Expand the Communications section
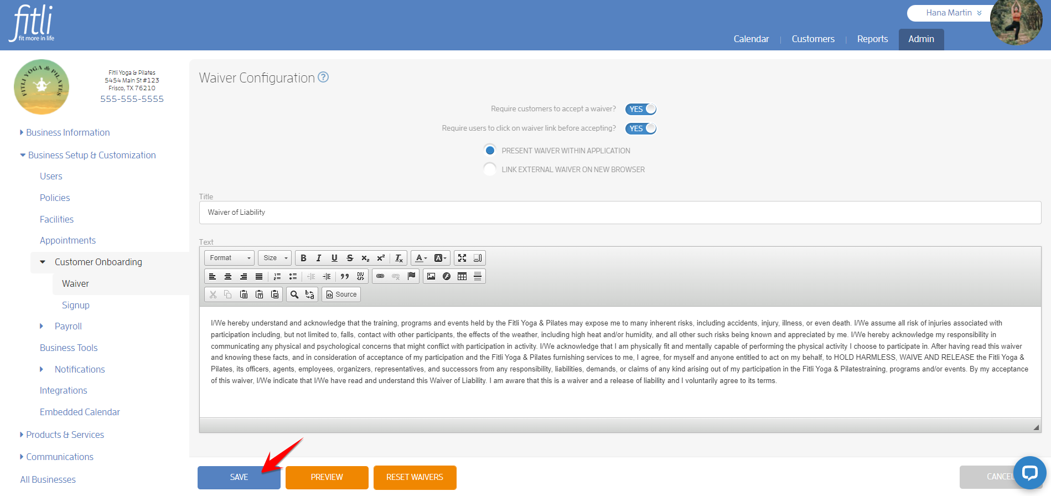Viewport: 1051px width, 496px height. tap(56, 457)
